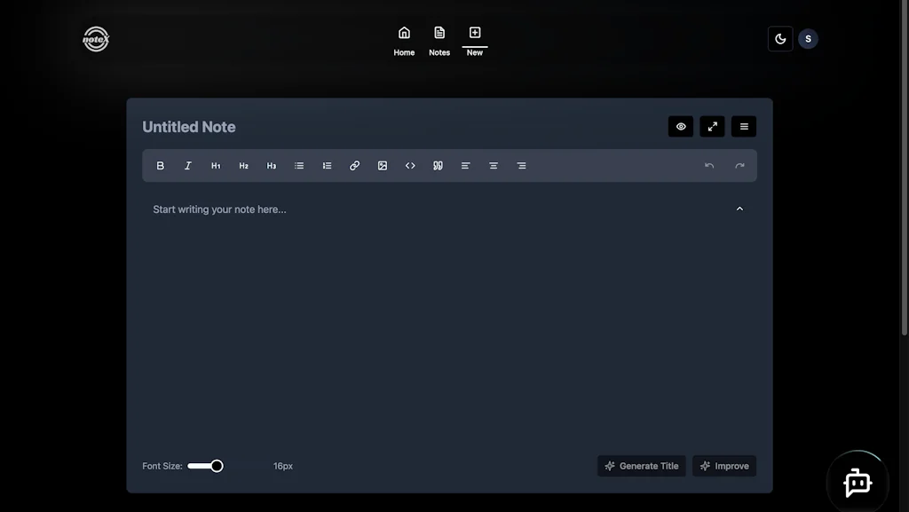Align text to the center

(494, 165)
